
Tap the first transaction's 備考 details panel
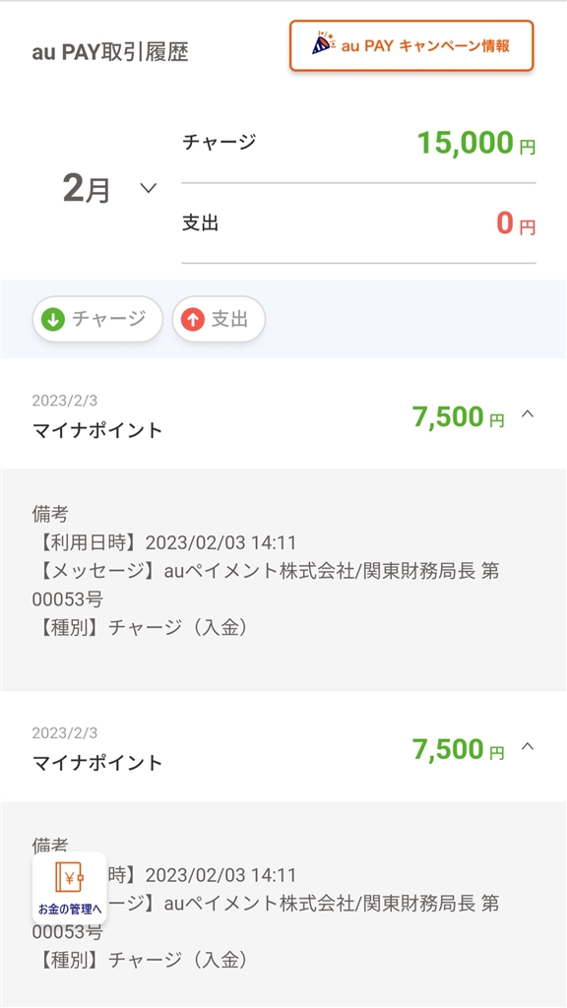click(283, 580)
